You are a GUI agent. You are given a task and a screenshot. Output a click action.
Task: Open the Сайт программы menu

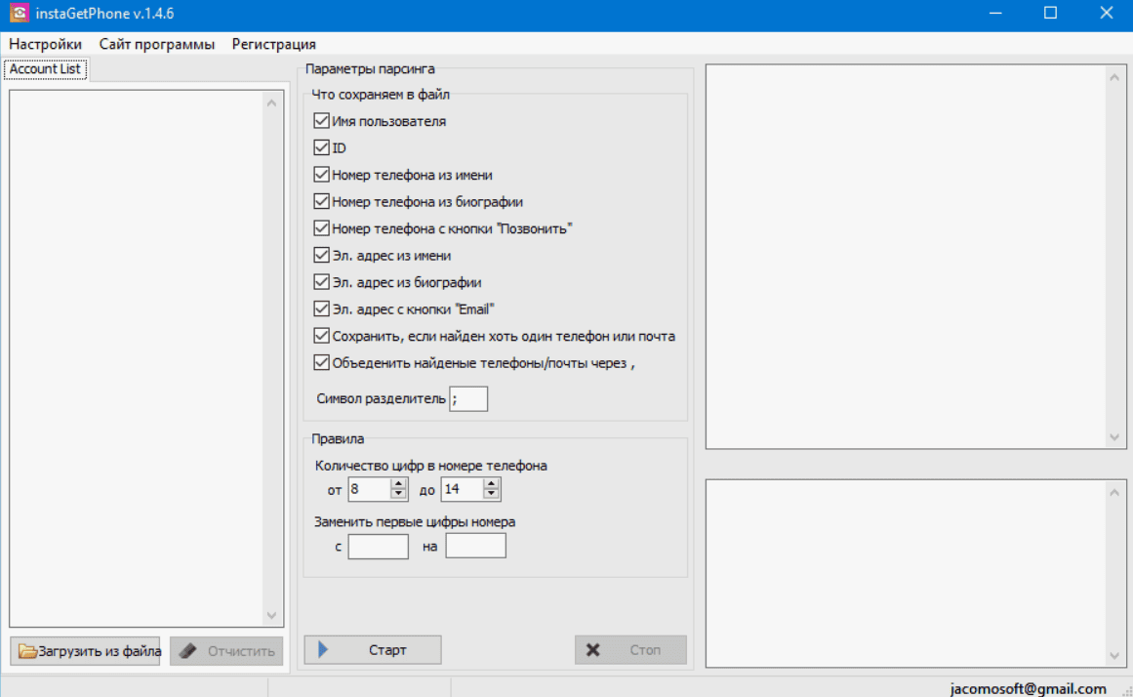157,44
